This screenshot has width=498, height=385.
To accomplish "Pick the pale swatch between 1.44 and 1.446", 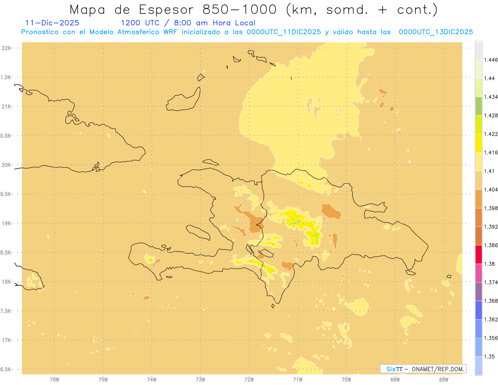I will pyautogui.click(x=478, y=69).
